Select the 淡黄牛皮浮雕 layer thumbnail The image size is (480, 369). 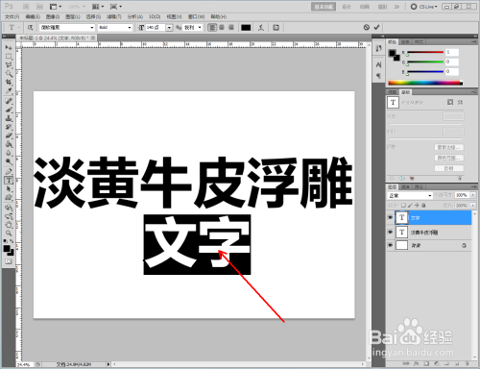tap(402, 232)
